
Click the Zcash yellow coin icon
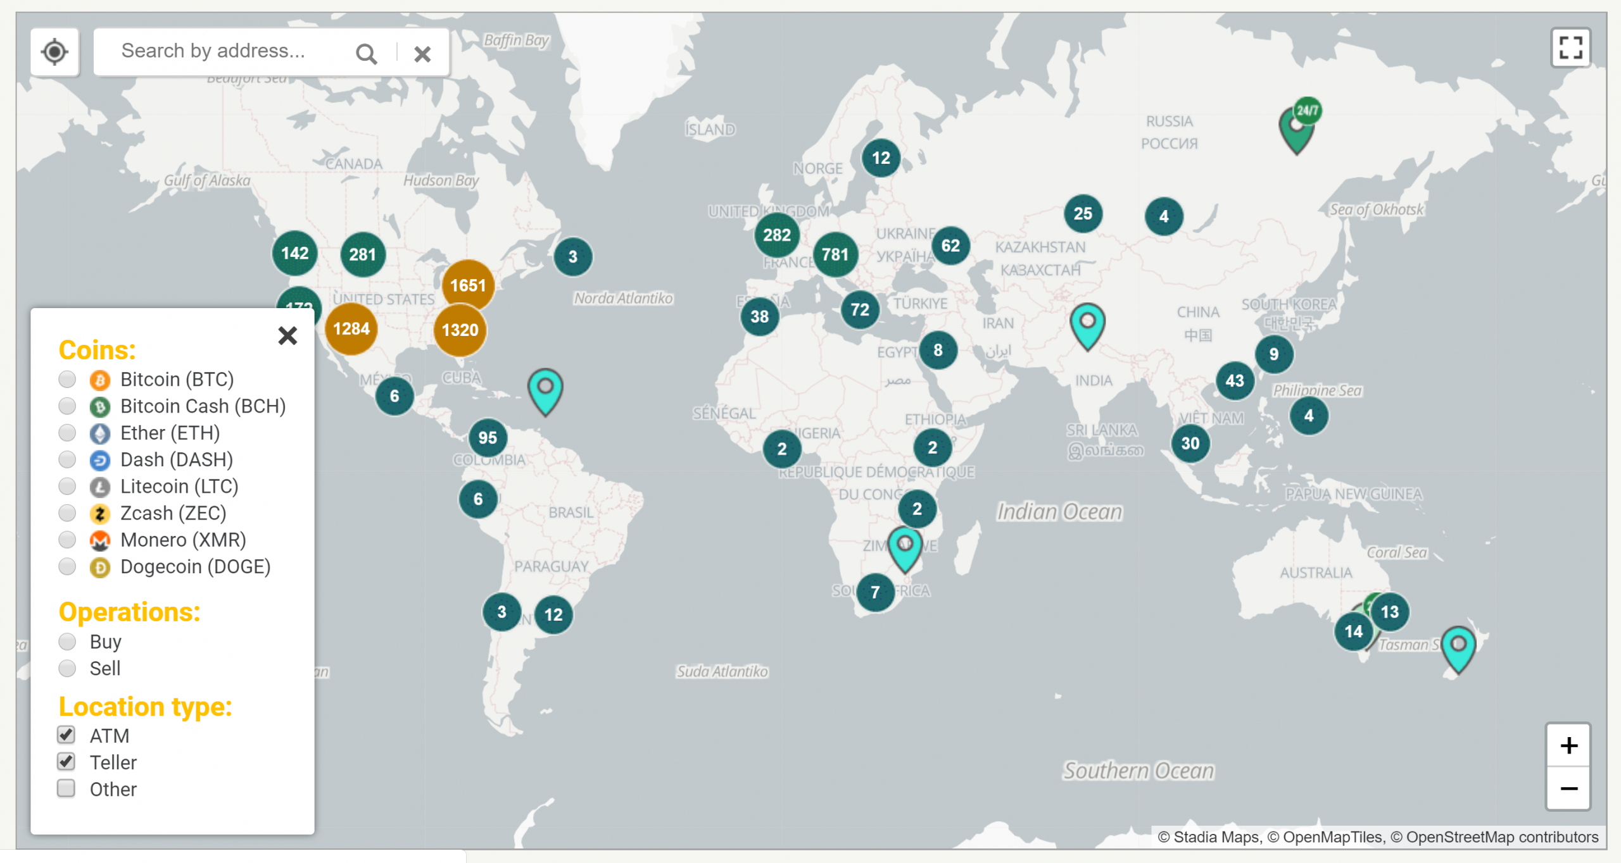tap(100, 514)
